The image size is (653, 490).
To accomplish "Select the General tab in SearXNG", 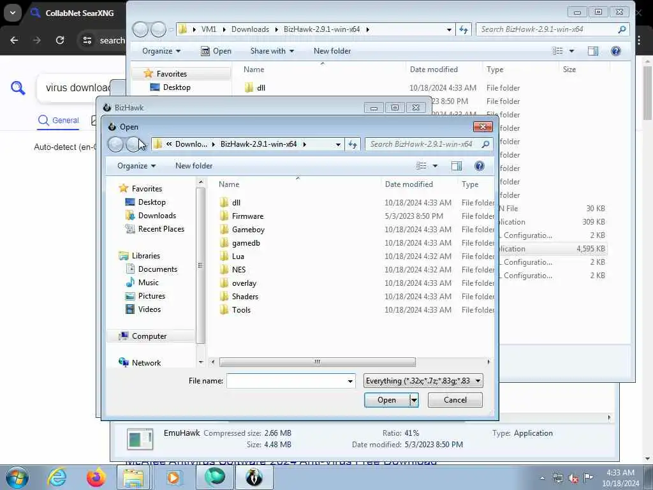I will click(58, 121).
